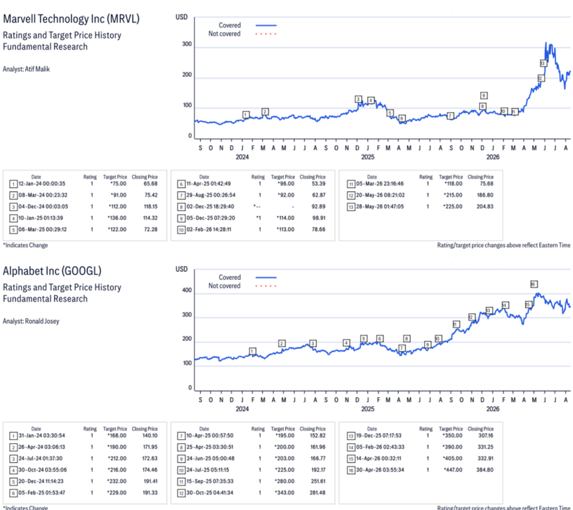The width and height of the screenshot is (573, 510).
Task: Click the numbered box 5 in Marvell table
Action: 13,230
